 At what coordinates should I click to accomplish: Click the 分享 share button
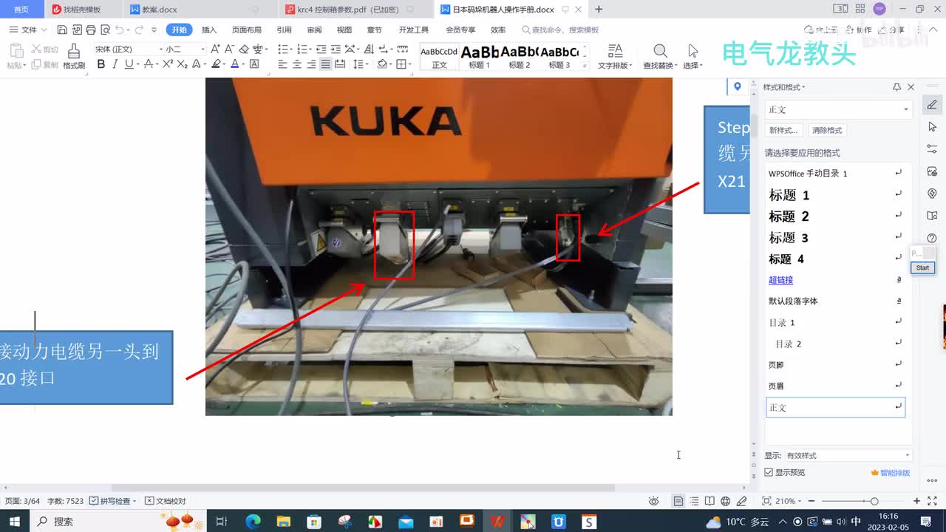891,30
